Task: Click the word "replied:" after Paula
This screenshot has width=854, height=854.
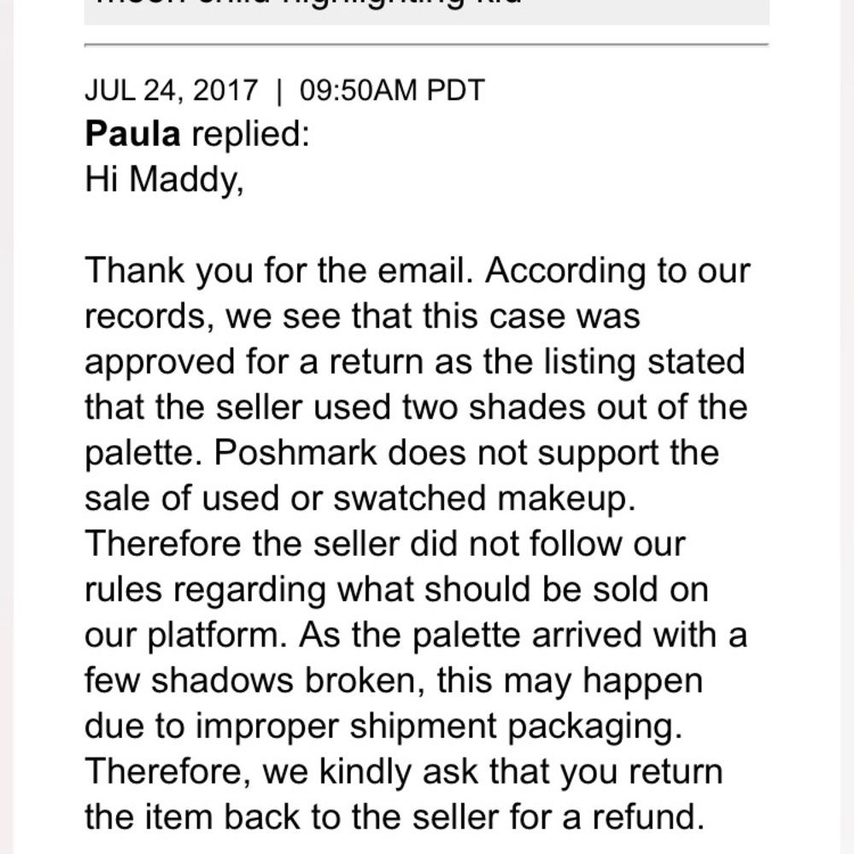Action: click(249, 134)
